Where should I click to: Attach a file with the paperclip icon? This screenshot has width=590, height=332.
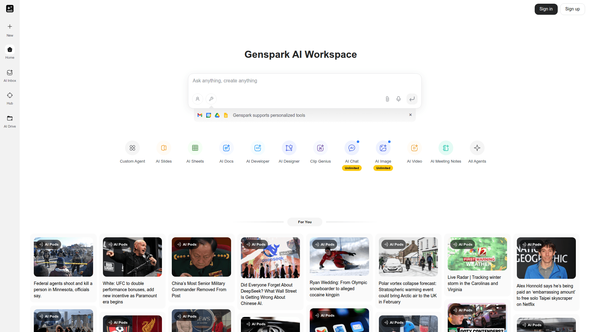387,99
